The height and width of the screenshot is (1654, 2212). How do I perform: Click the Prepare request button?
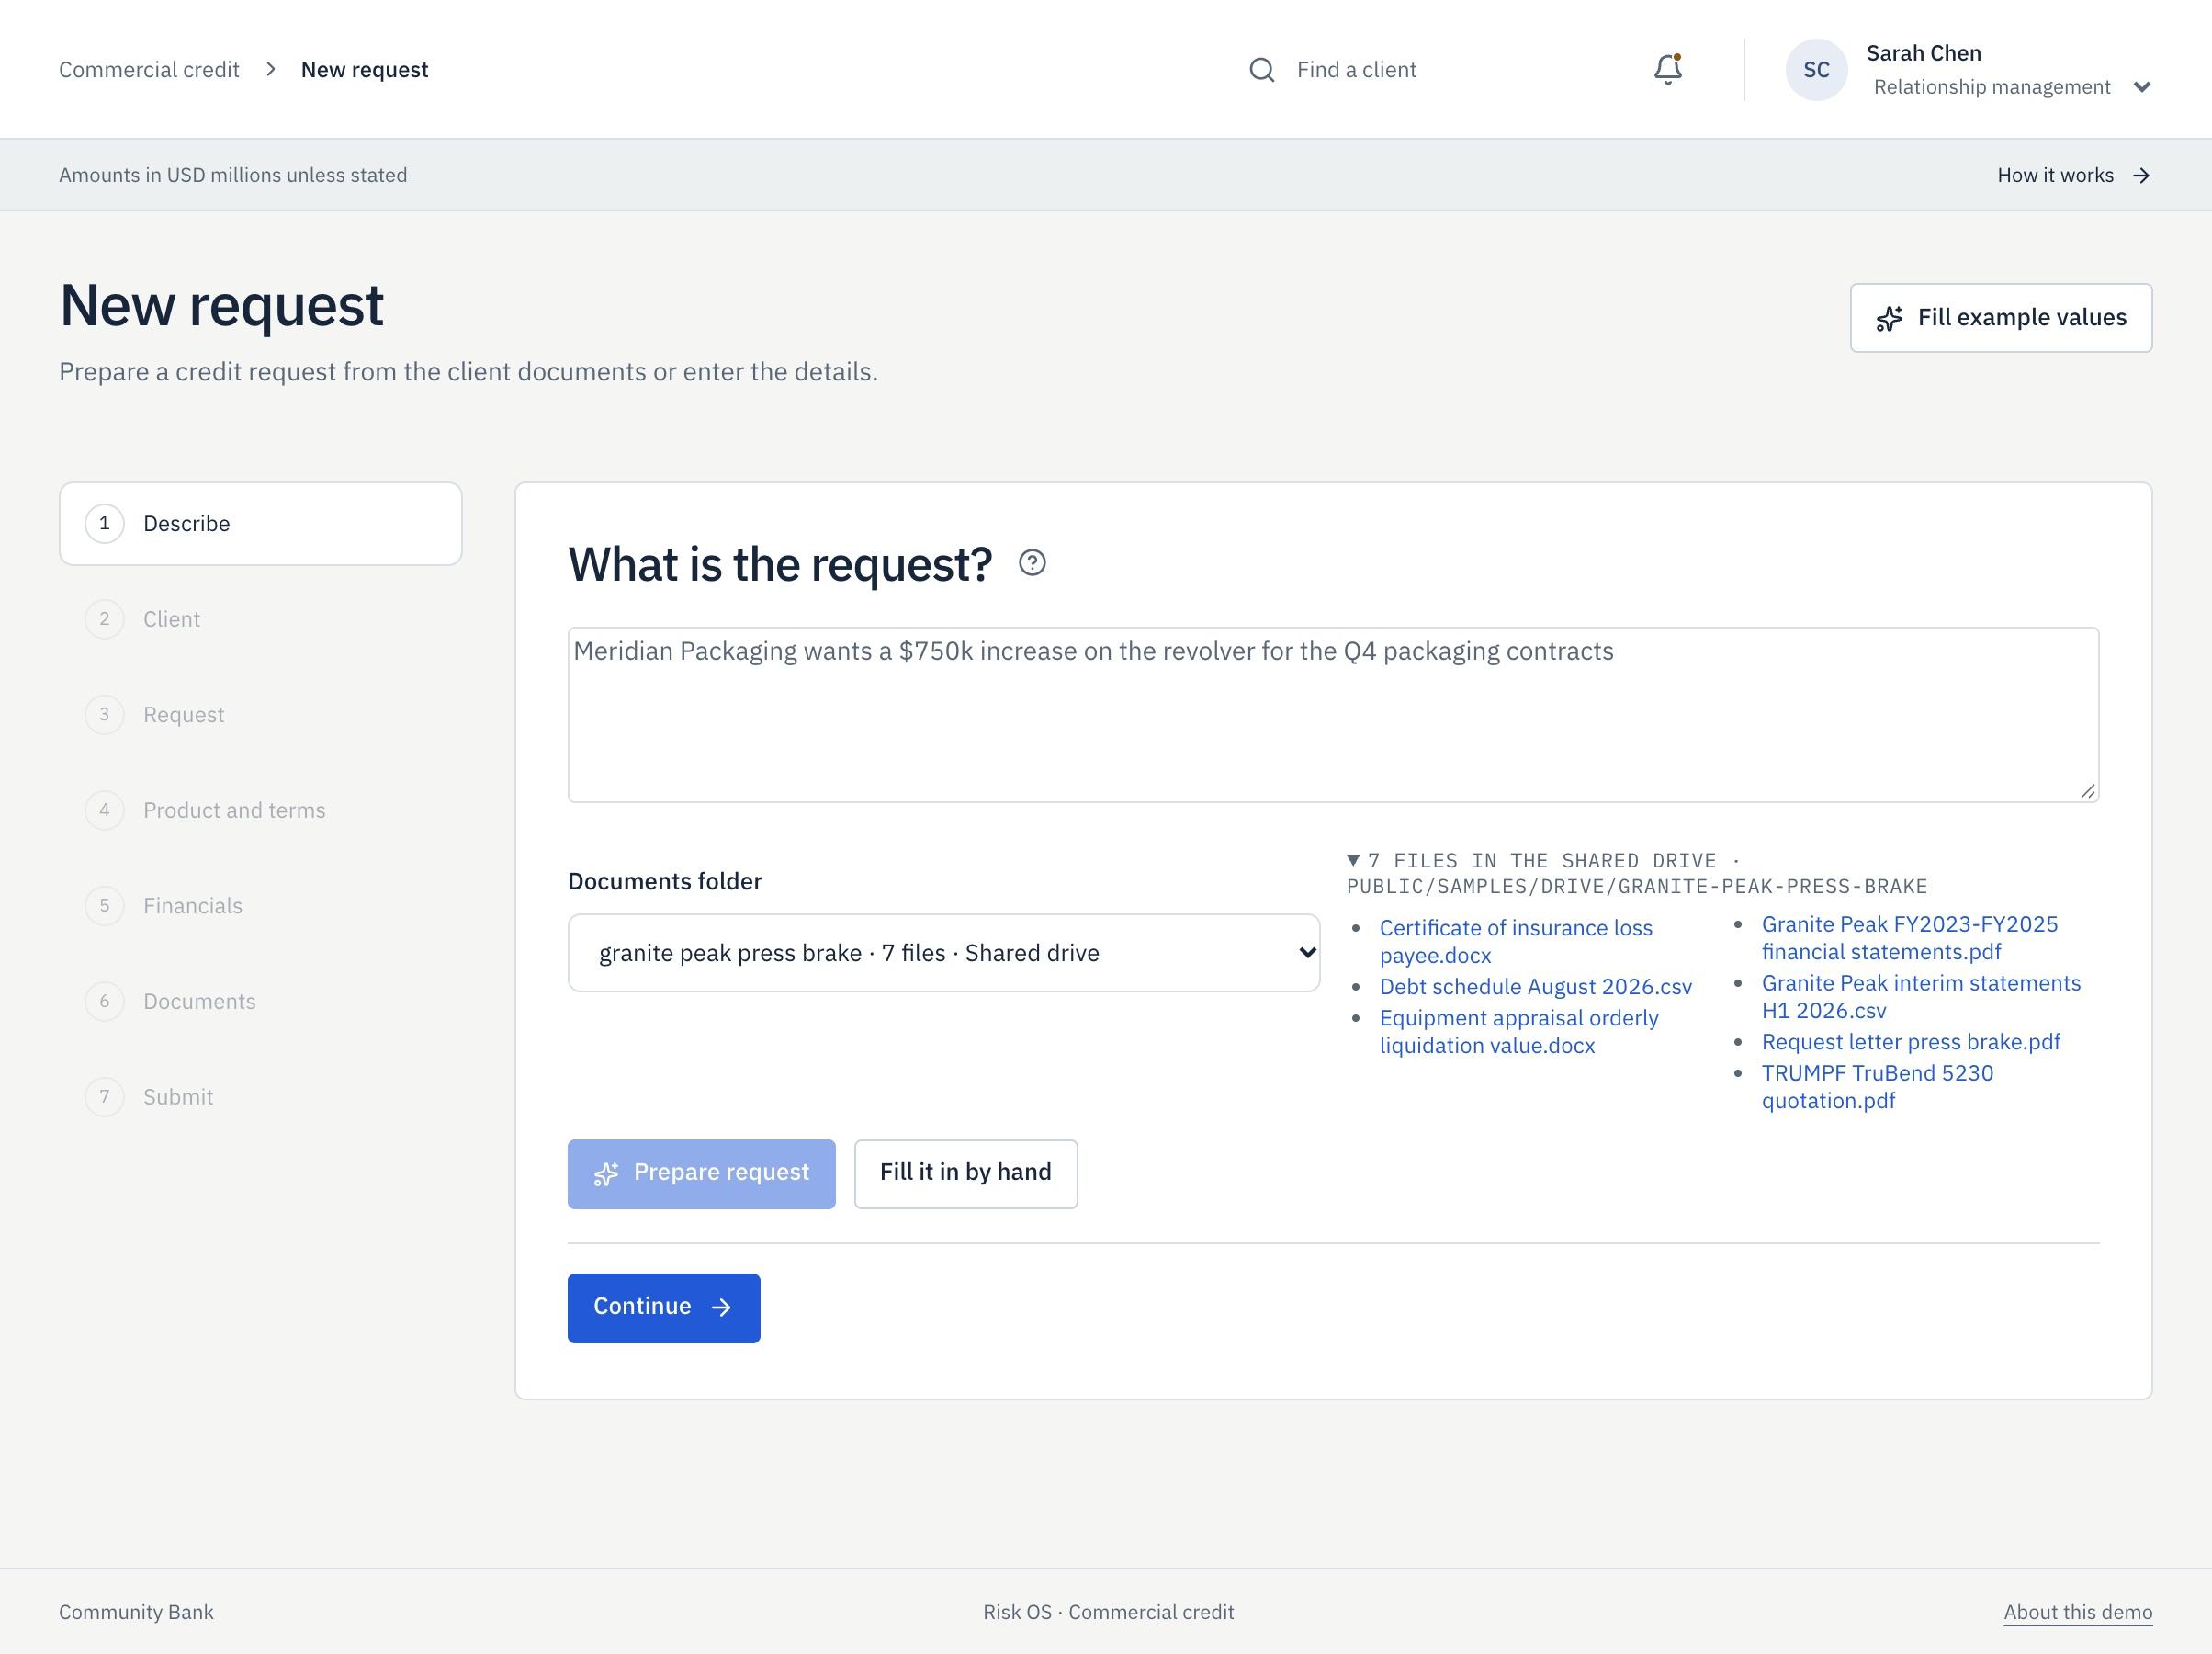(x=701, y=1173)
